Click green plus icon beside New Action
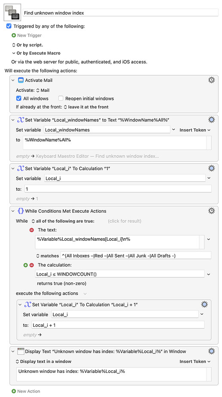222x397 pixels. (x=14, y=391)
